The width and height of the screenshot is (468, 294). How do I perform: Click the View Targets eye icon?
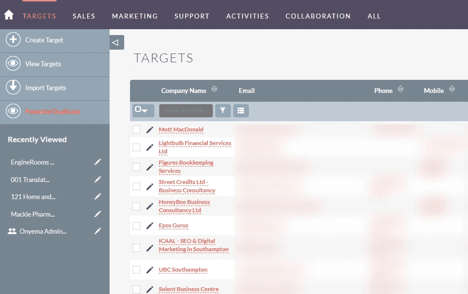13,63
